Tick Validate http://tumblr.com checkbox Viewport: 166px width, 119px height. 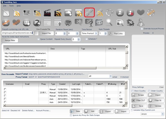tap(132, 110)
